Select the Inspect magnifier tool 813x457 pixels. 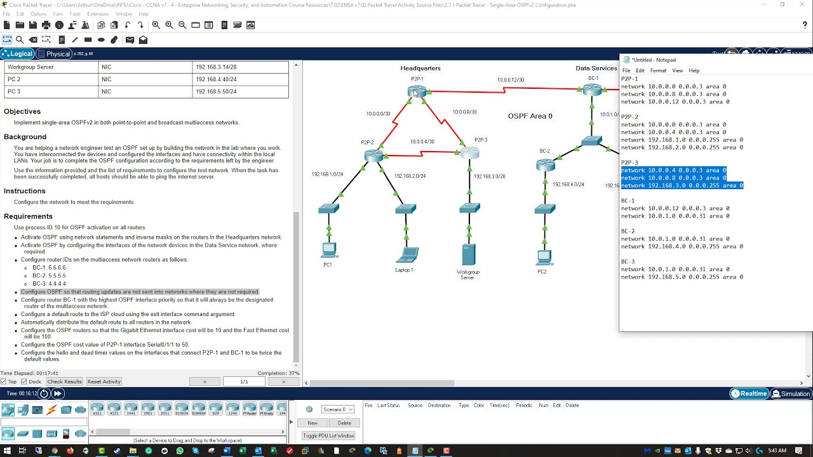20,39
